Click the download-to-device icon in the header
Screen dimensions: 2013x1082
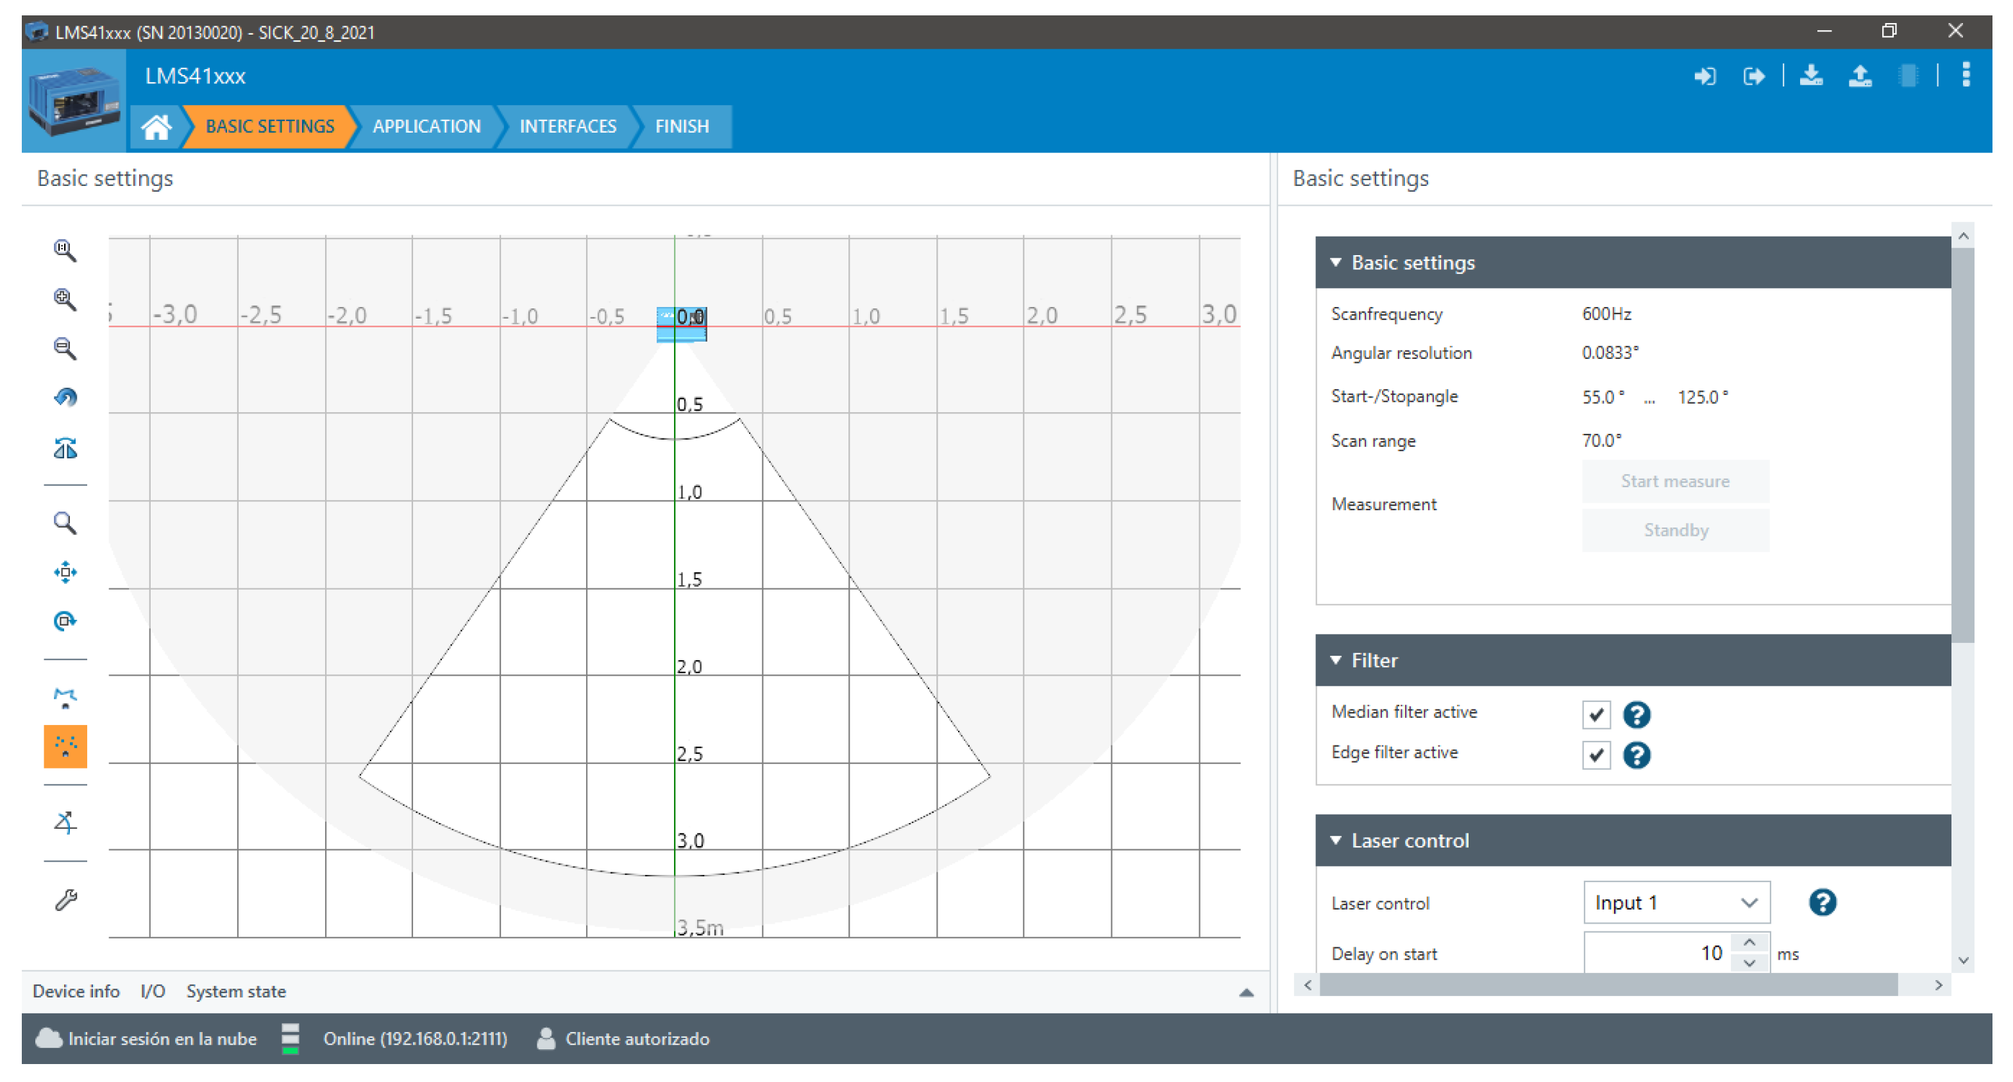[x=1810, y=76]
